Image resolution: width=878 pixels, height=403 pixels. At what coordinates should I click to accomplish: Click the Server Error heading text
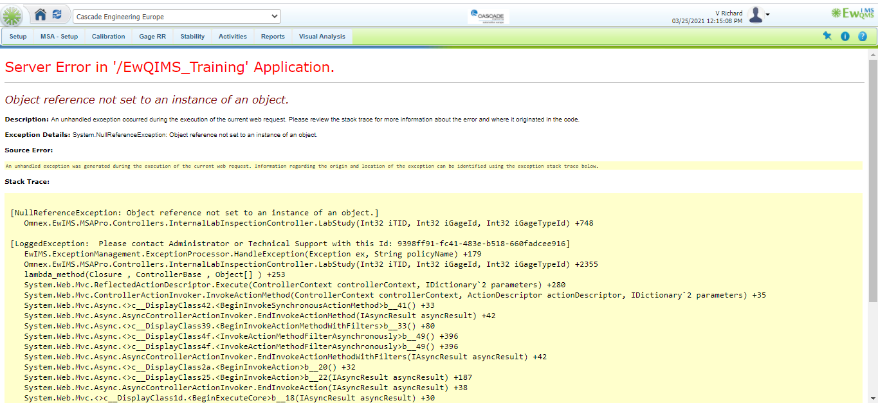(170, 67)
